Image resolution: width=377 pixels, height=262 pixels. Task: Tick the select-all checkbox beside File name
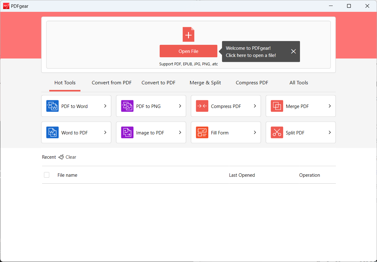point(47,175)
